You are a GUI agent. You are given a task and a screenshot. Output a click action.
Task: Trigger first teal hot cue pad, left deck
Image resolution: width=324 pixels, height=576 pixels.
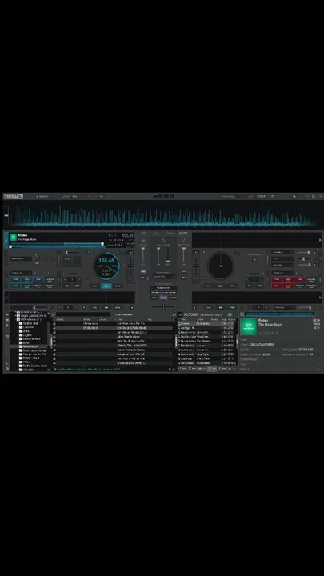15,279
